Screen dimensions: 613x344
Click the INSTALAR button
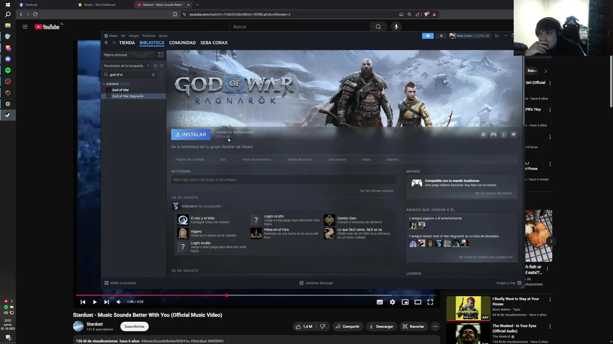191,135
